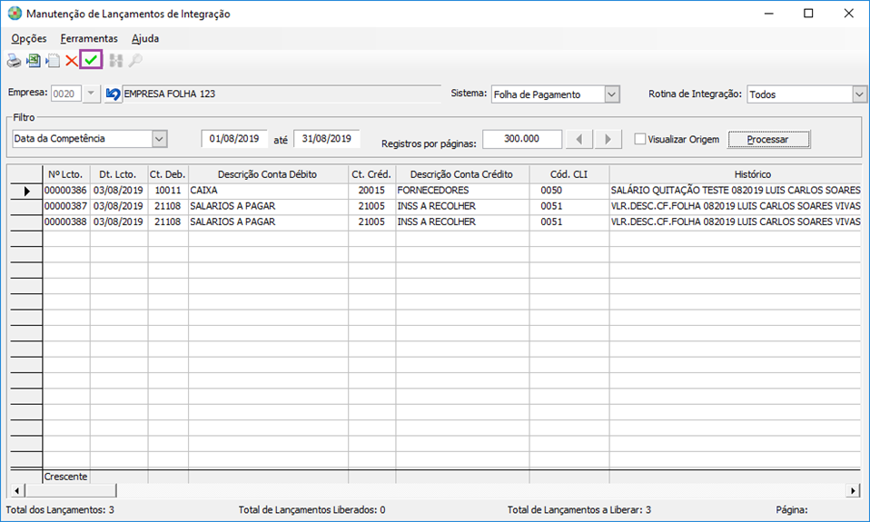Click the current row indicator arrow

[x=26, y=191]
